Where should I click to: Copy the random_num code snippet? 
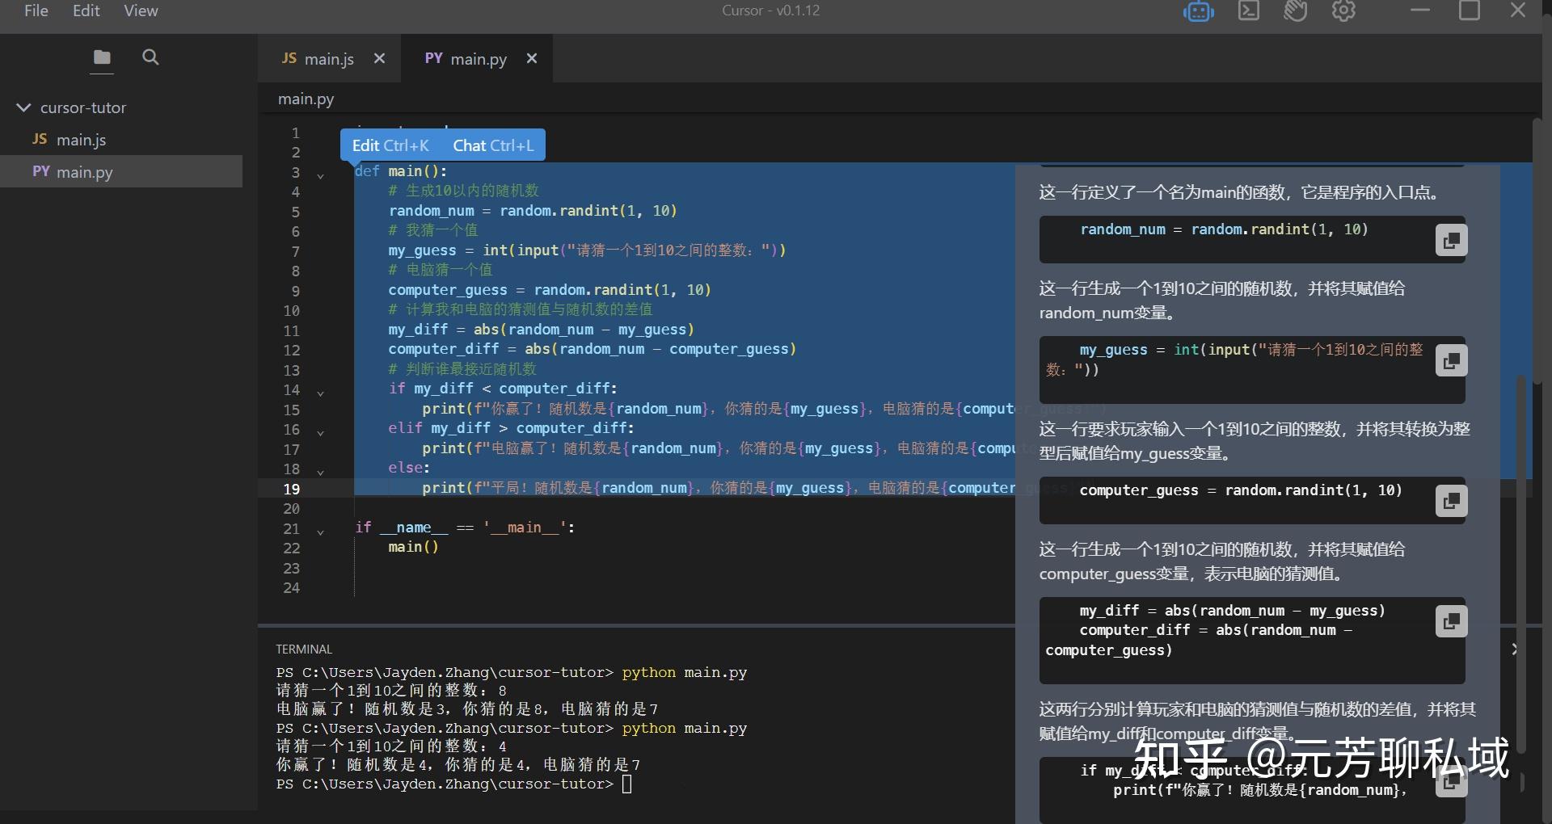tap(1451, 241)
